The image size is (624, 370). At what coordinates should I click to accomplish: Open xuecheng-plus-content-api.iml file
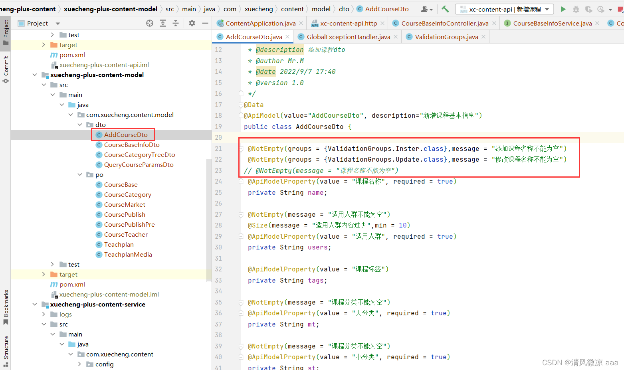pos(104,65)
